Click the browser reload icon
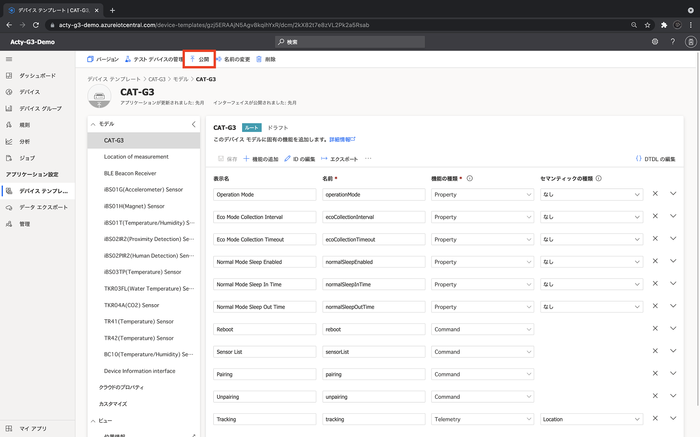 click(x=36, y=25)
